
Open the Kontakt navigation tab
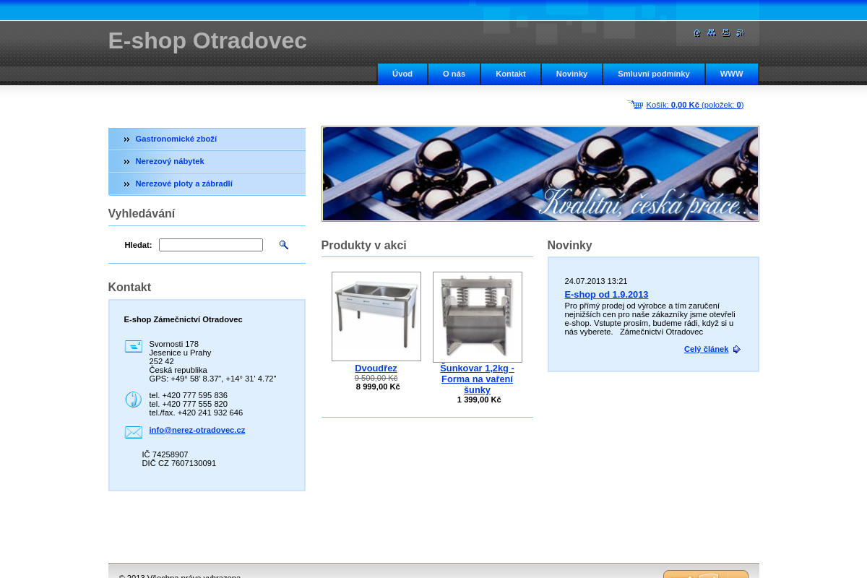point(510,74)
